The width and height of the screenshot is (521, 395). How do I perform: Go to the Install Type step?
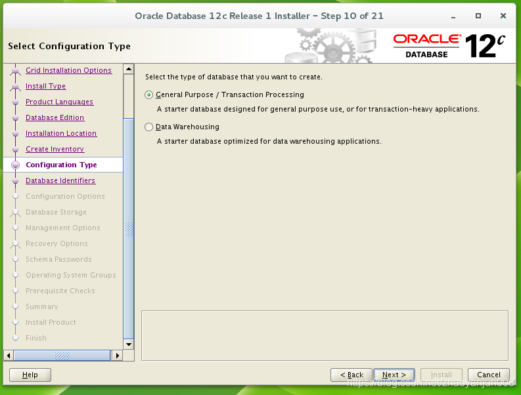pos(46,86)
